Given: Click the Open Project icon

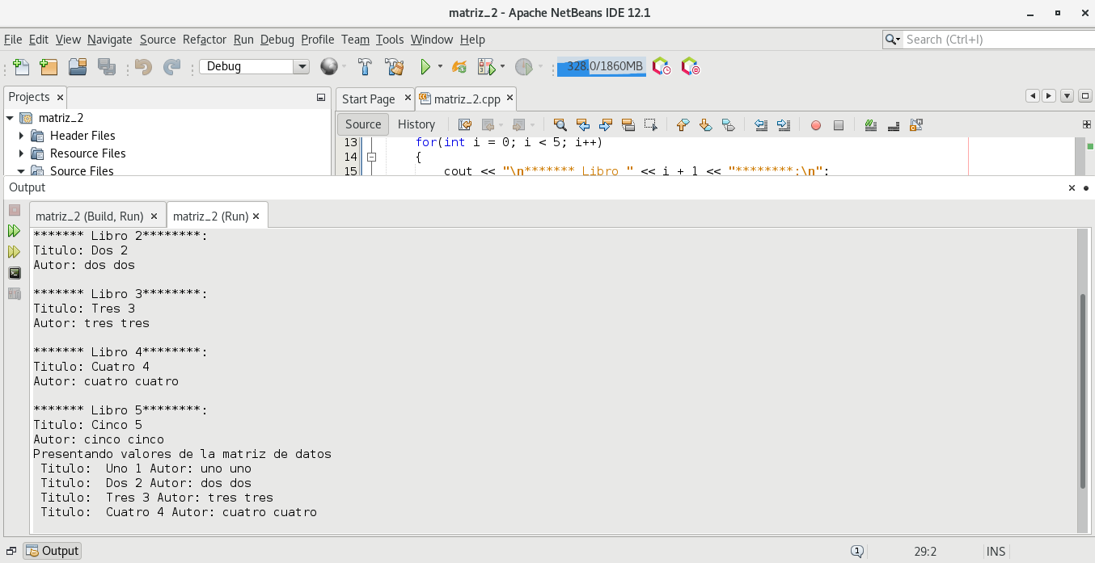Looking at the screenshot, I should [x=78, y=67].
